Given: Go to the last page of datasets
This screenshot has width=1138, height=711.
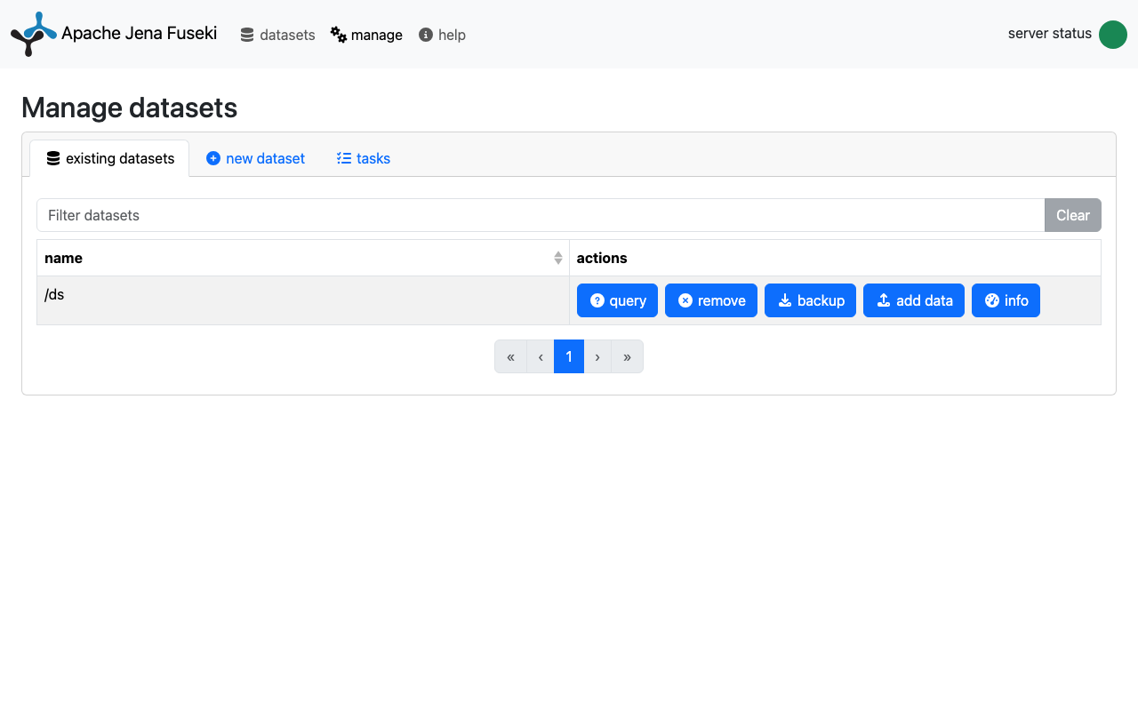Looking at the screenshot, I should click(627, 356).
